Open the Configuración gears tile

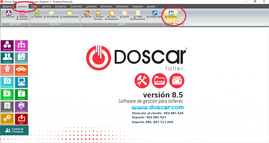tap(7, 119)
